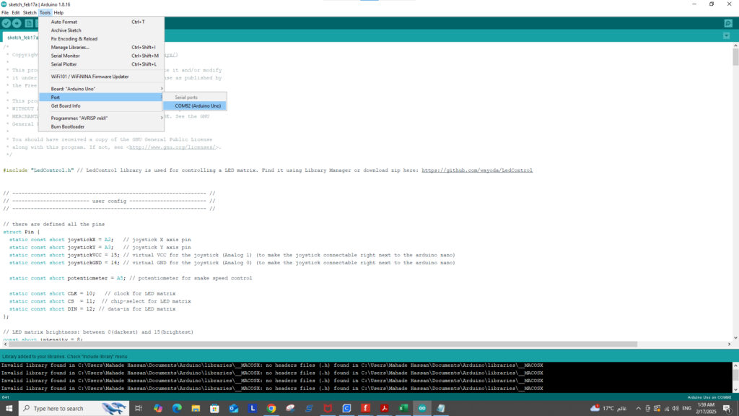Open the network icon in the tray
The image size is (739, 416).
(x=666, y=409)
